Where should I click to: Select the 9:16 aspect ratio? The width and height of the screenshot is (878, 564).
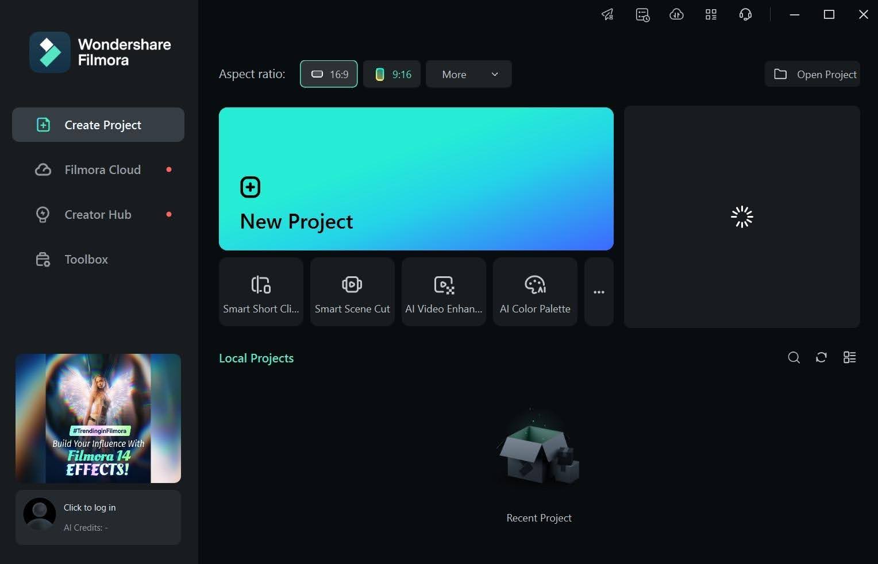point(391,74)
